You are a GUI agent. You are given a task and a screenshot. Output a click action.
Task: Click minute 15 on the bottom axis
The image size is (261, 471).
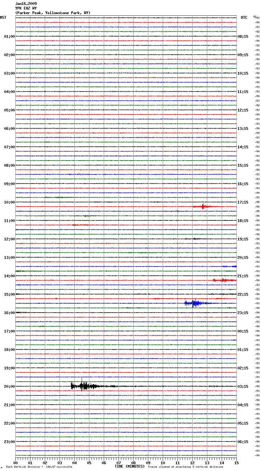click(236, 463)
